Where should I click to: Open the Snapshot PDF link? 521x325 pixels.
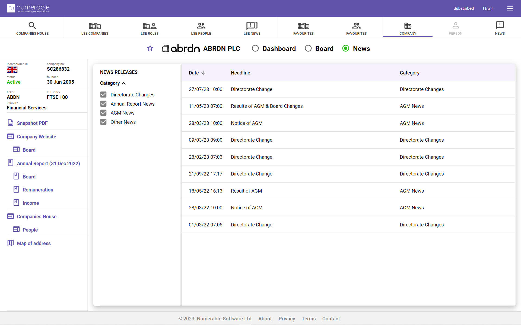pyautogui.click(x=32, y=123)
